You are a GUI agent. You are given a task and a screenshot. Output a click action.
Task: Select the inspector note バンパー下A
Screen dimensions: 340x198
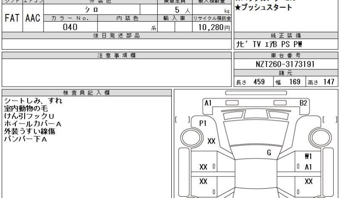click(26, 139)
